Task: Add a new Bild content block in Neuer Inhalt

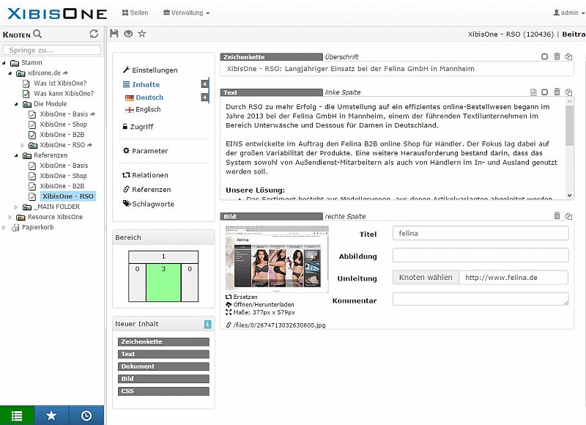Action: coord(163,379)
